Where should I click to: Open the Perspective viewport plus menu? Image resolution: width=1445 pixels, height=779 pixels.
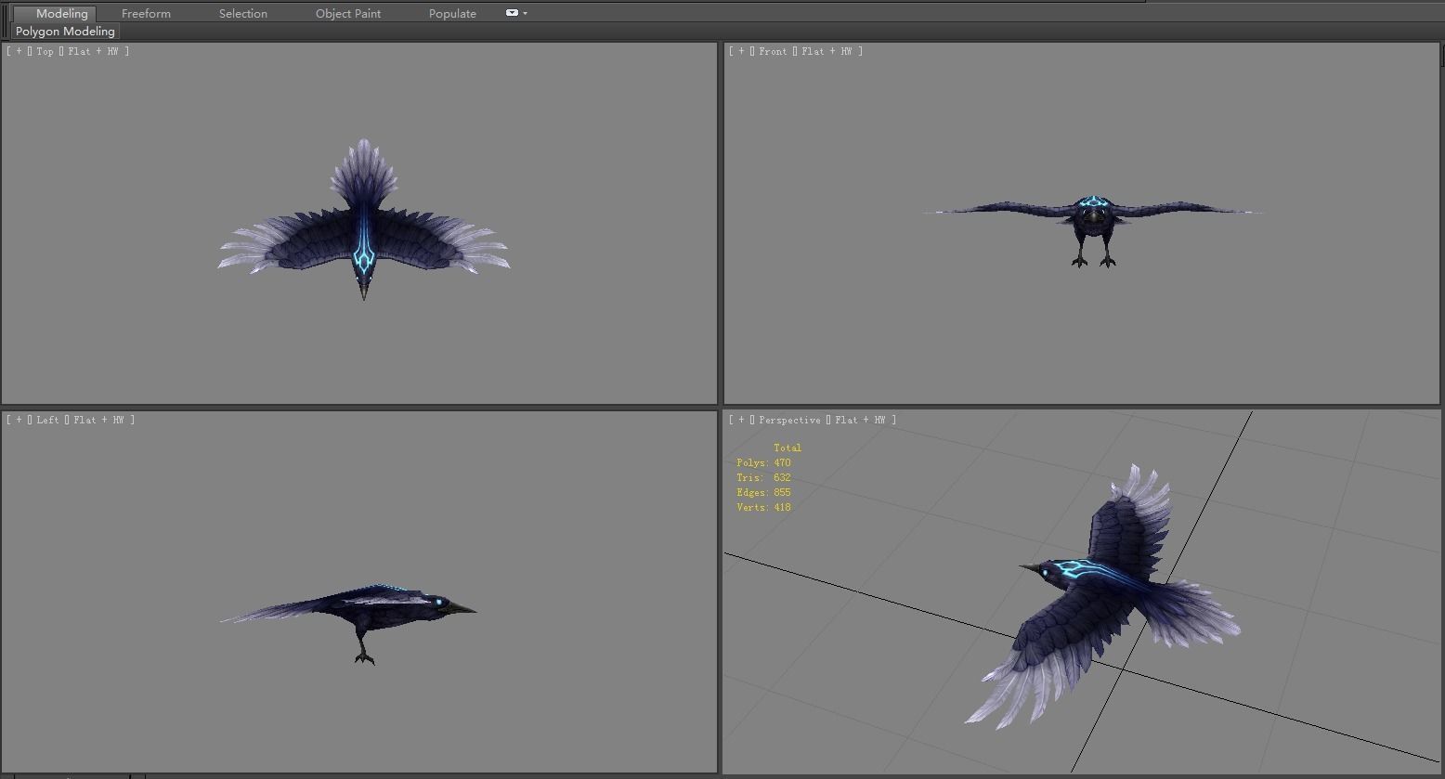[x=741, y=421]
